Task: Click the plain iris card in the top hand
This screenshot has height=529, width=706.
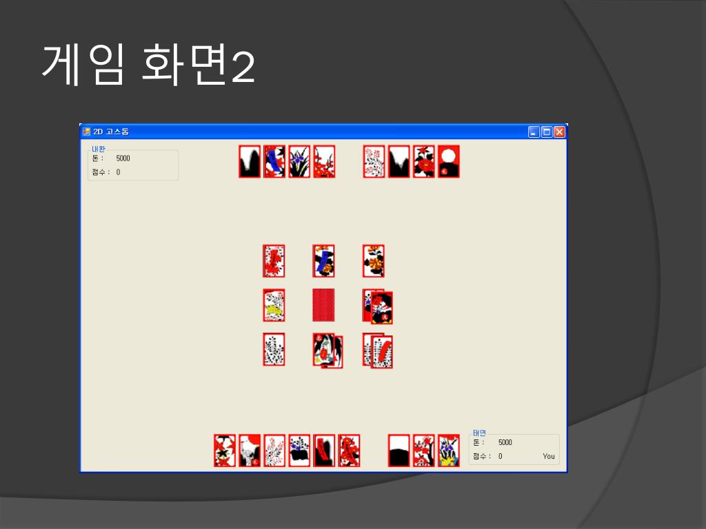Action: 299,161
